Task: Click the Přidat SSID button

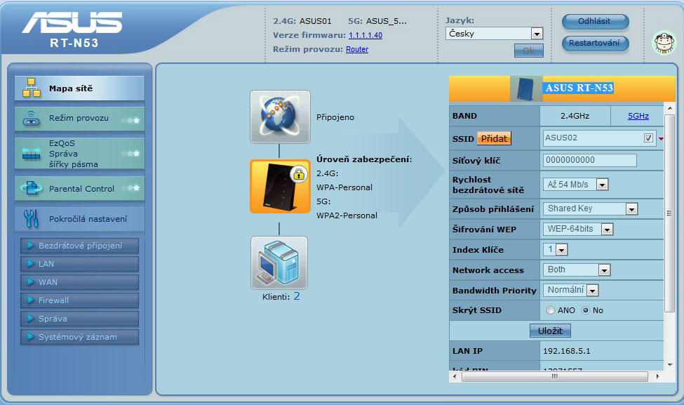Action: pos(494,139)
